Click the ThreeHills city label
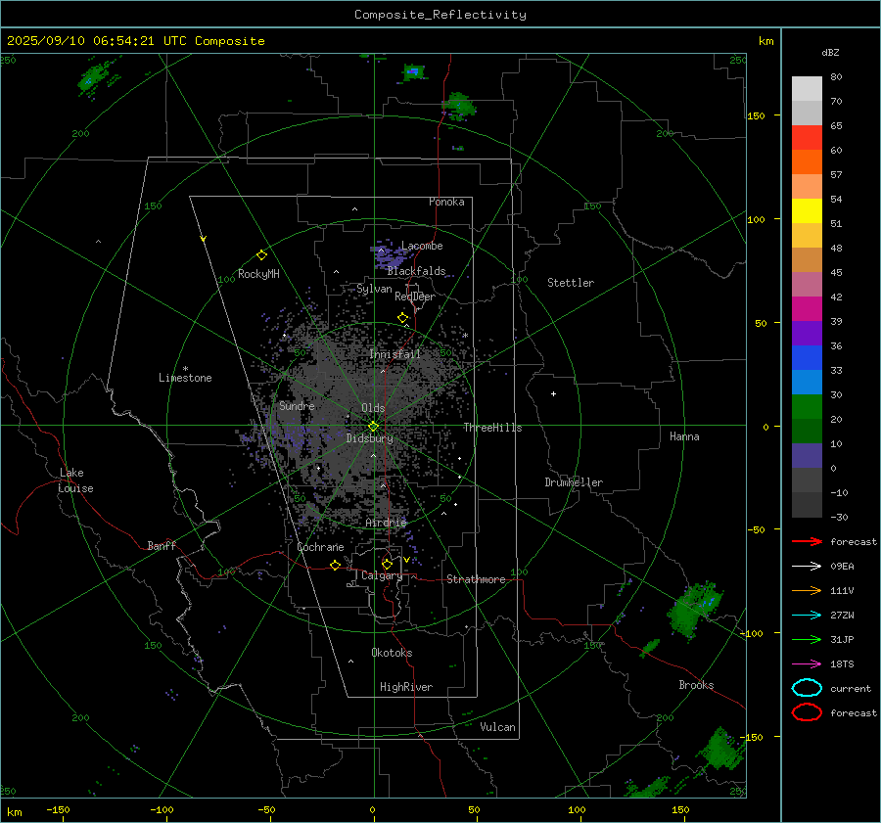 click(x=492, y=428)
